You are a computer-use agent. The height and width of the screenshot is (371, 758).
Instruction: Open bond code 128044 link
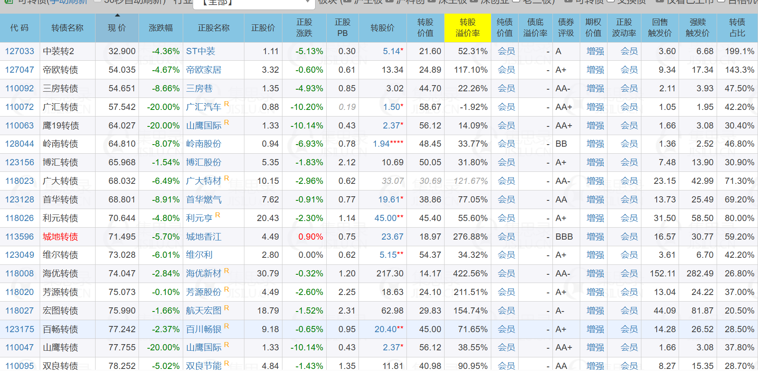(x=19, y=144)
